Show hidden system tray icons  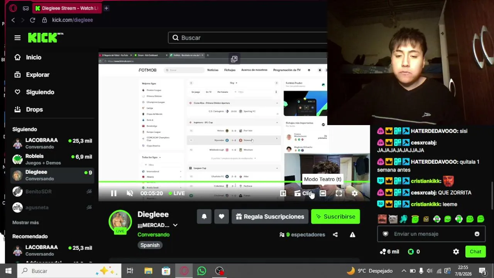point(404,271)
